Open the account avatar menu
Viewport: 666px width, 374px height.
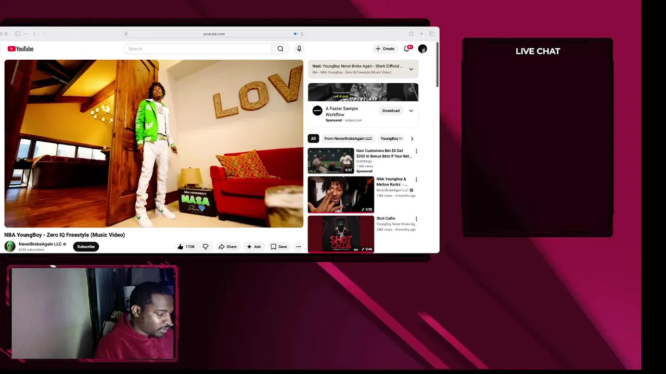tap(422, 49)
